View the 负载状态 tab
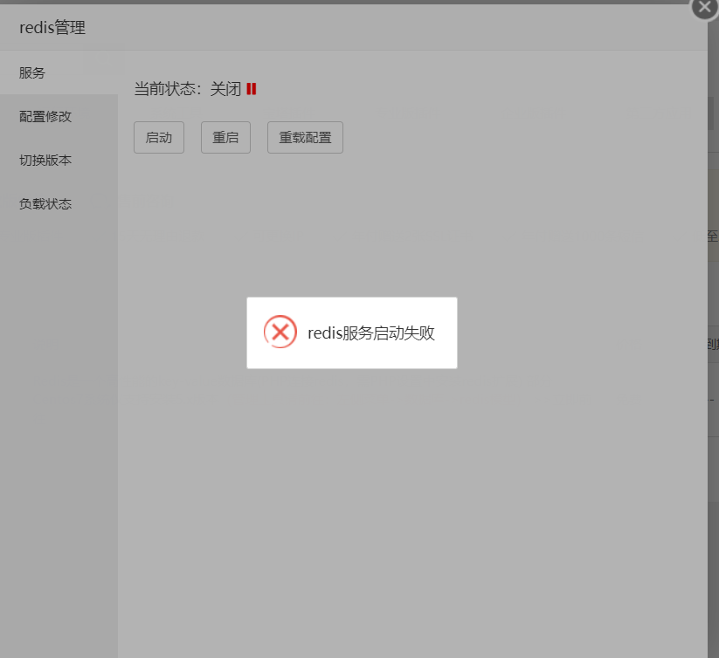The height and width of the screenshot is (658, 719). pos(59,203)
